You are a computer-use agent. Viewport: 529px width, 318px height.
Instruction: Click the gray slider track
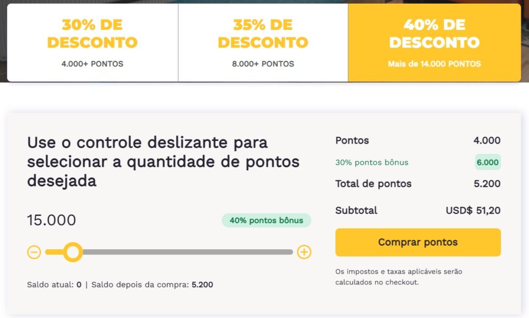186,252
